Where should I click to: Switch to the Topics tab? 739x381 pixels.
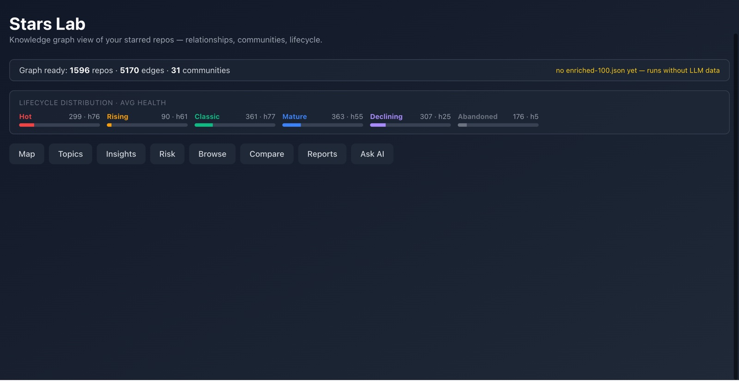[71, 154]
